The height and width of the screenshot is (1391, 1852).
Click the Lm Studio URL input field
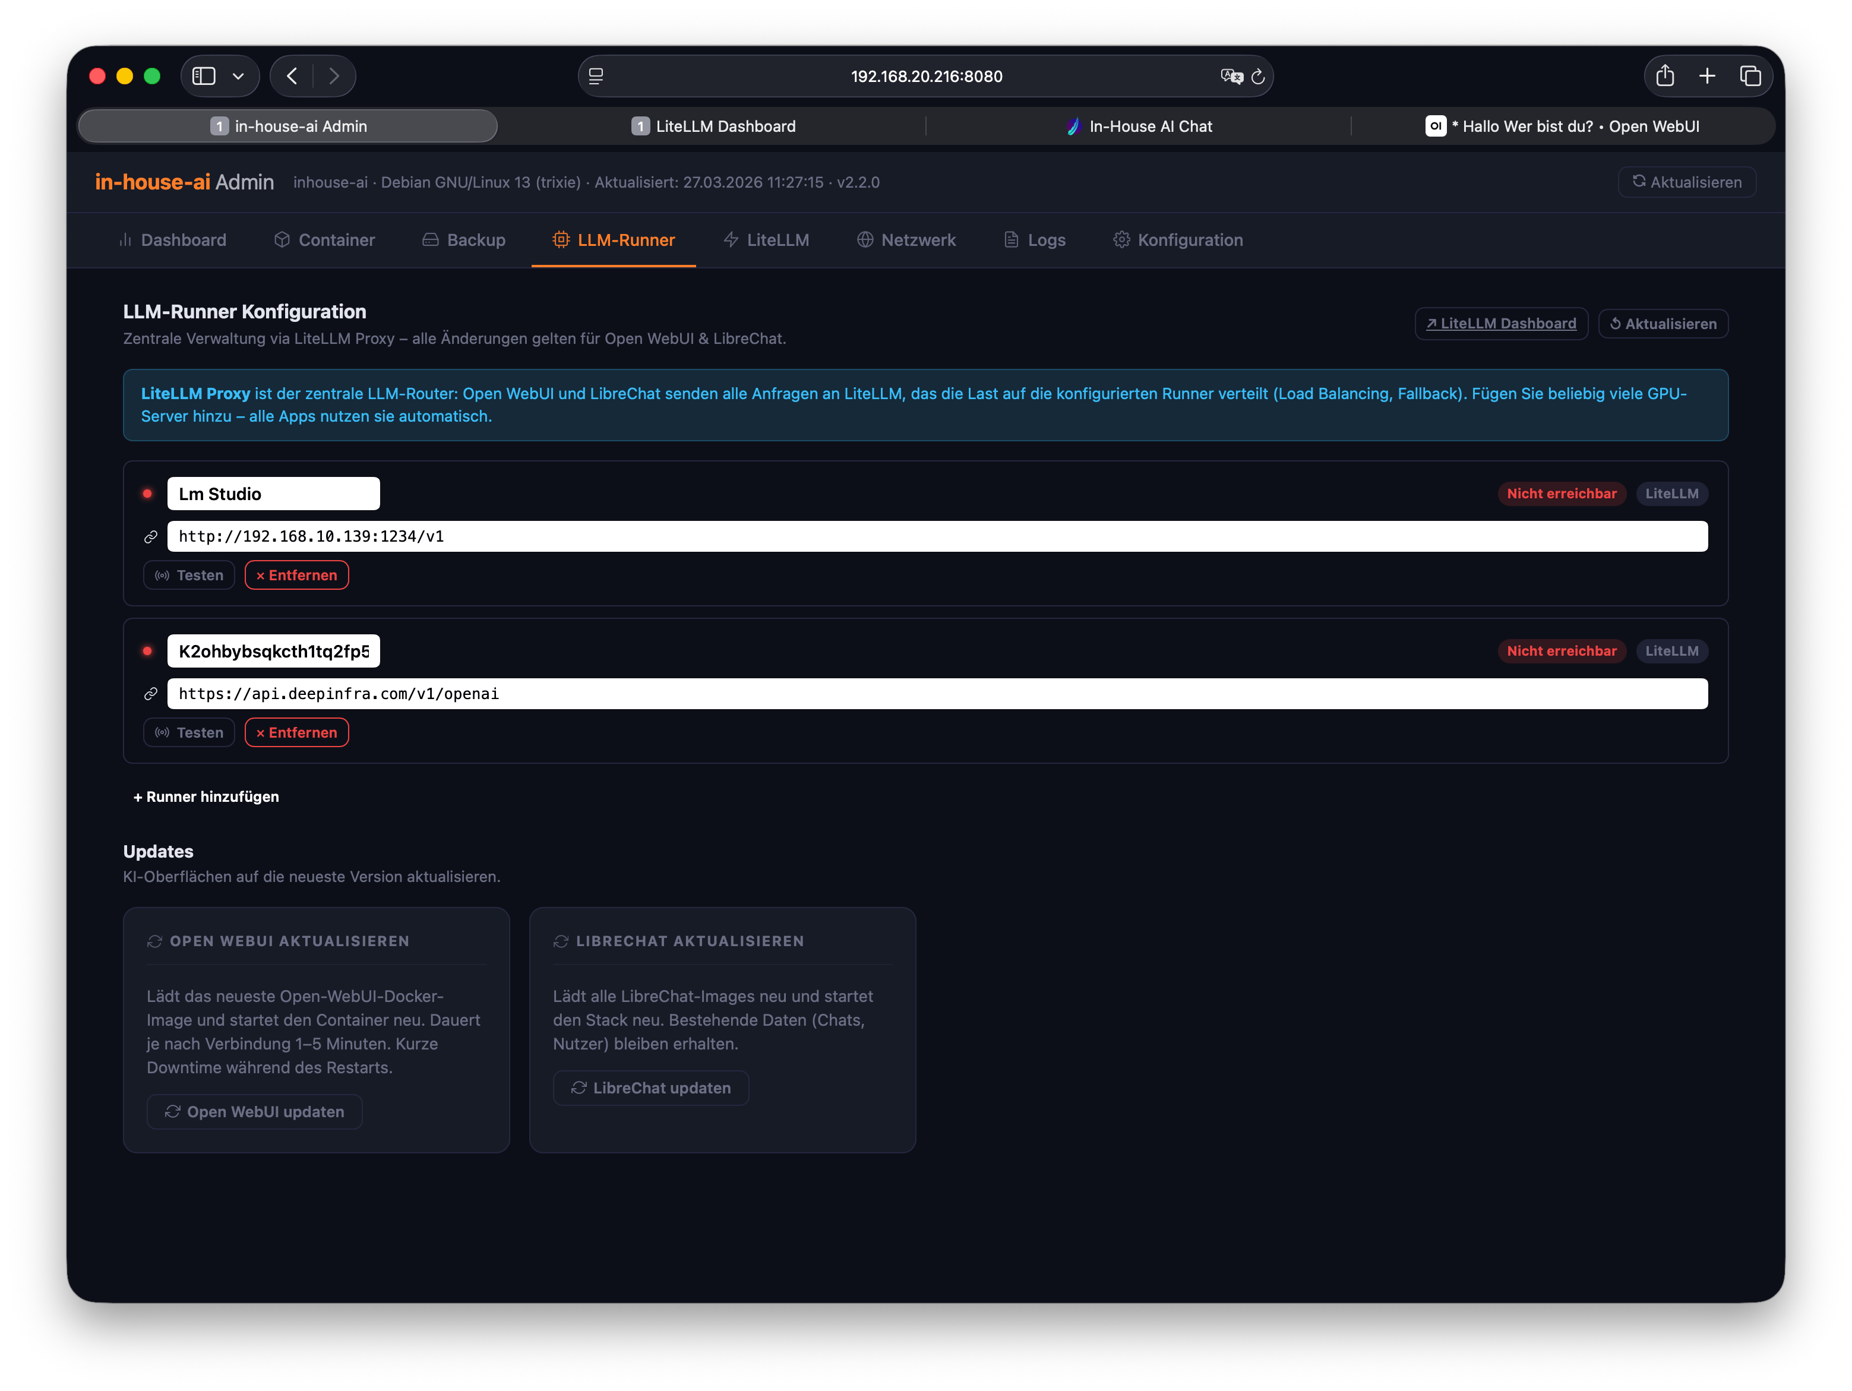pyautogui.click(x=937, y=537)
